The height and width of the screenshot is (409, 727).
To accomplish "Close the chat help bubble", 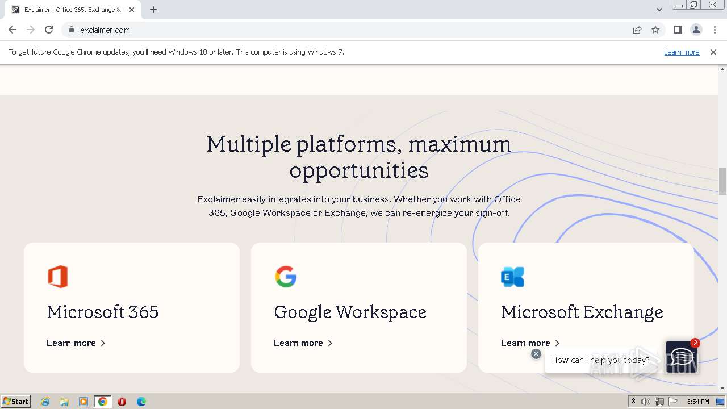I will [x=536, y=354].
